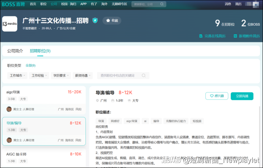Expand 工作经验 dropdown

point(39,75)
